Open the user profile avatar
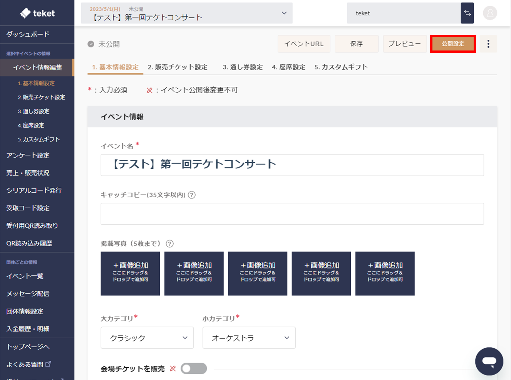Screen dimensions: 511x380 point(490,13)
